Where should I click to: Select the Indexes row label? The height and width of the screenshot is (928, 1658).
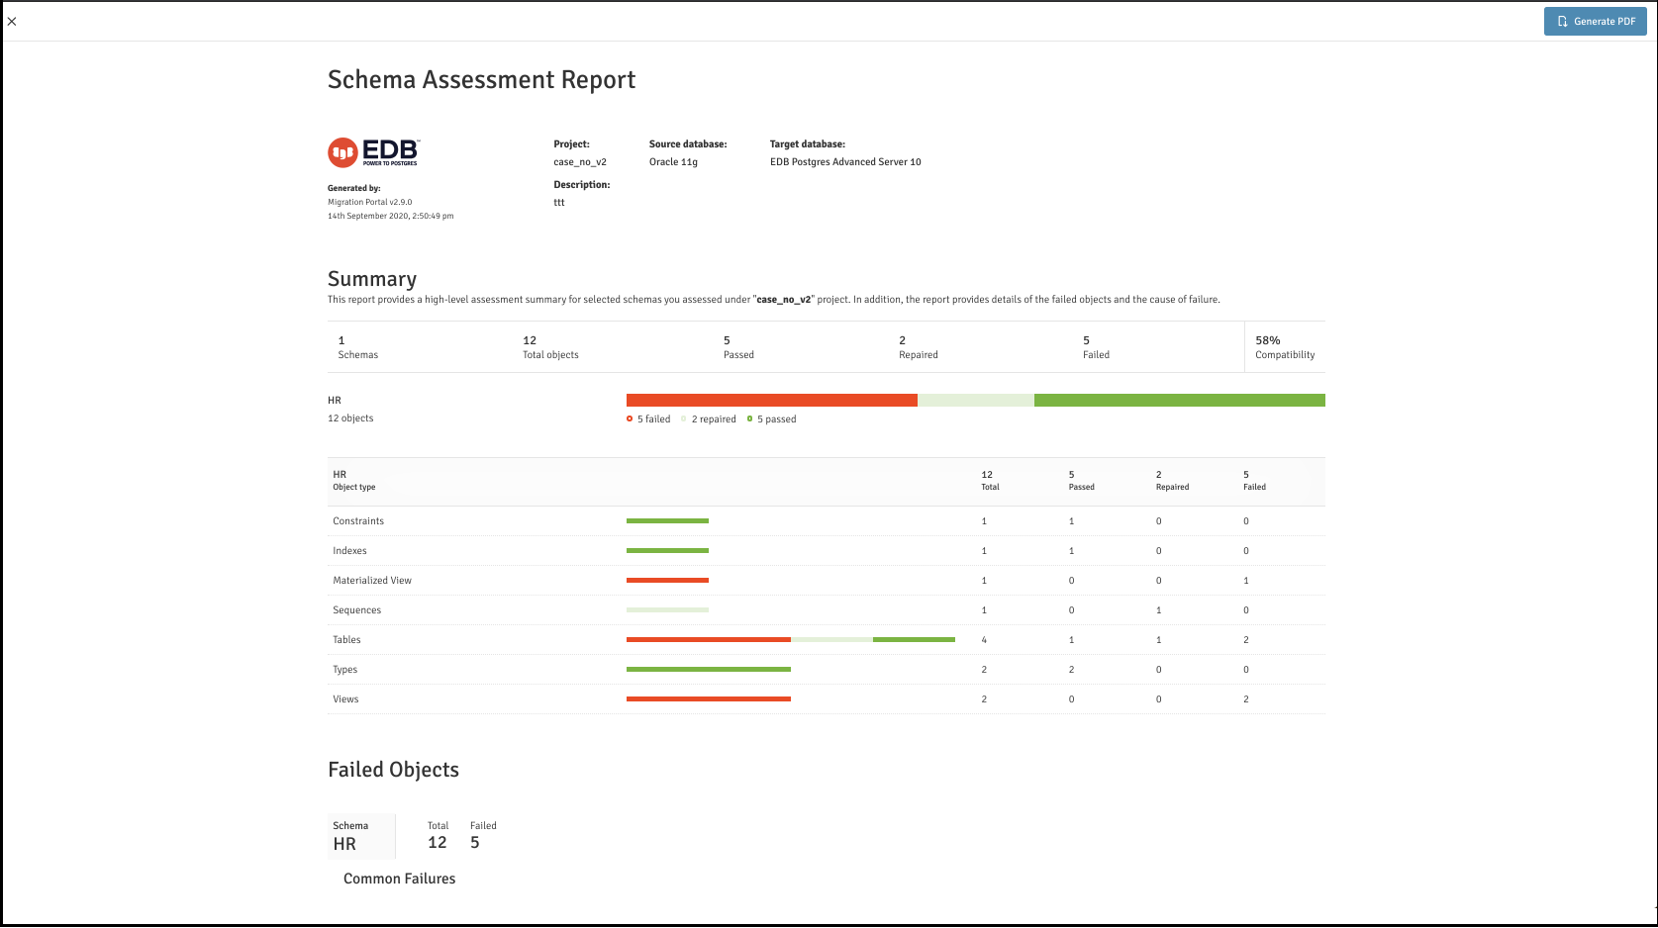[349, 551]
